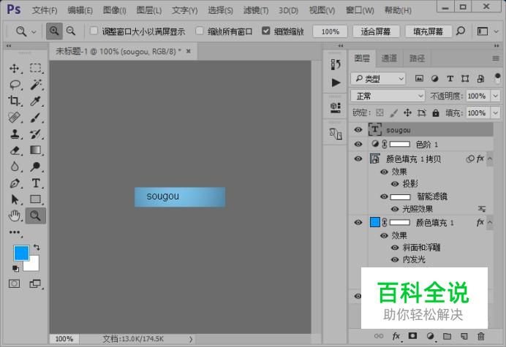The image size is (506, 347).
Task: Select the History Brush tool
Action: click(36, 134)
